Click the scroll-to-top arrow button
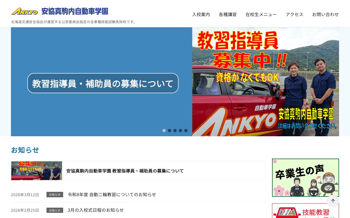This screenshot has height=218, width=350. tap(333, 201)
